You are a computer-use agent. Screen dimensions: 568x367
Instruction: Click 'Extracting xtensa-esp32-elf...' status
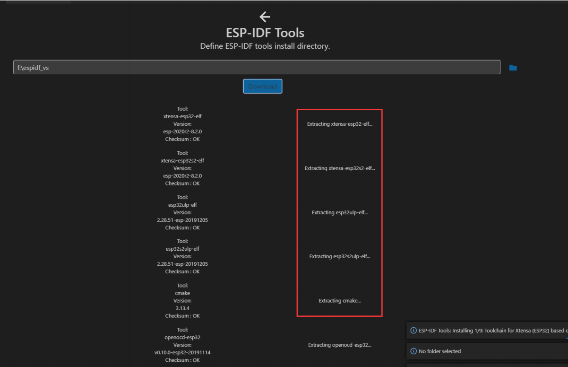point(340,124)
